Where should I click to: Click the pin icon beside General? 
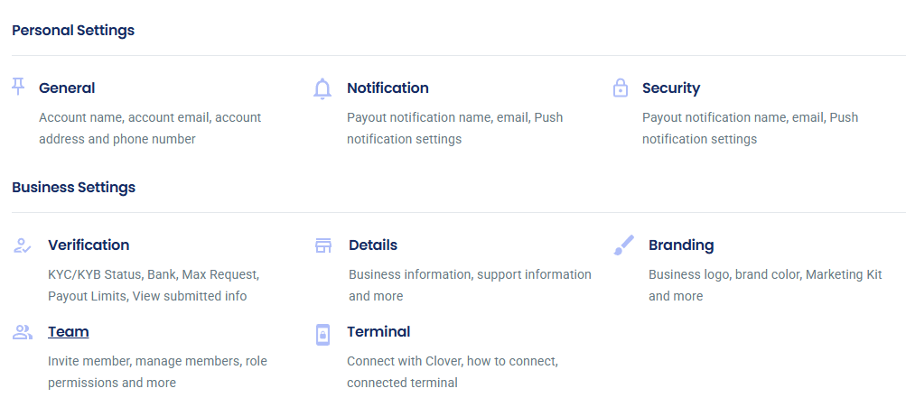tap(18, 88)
